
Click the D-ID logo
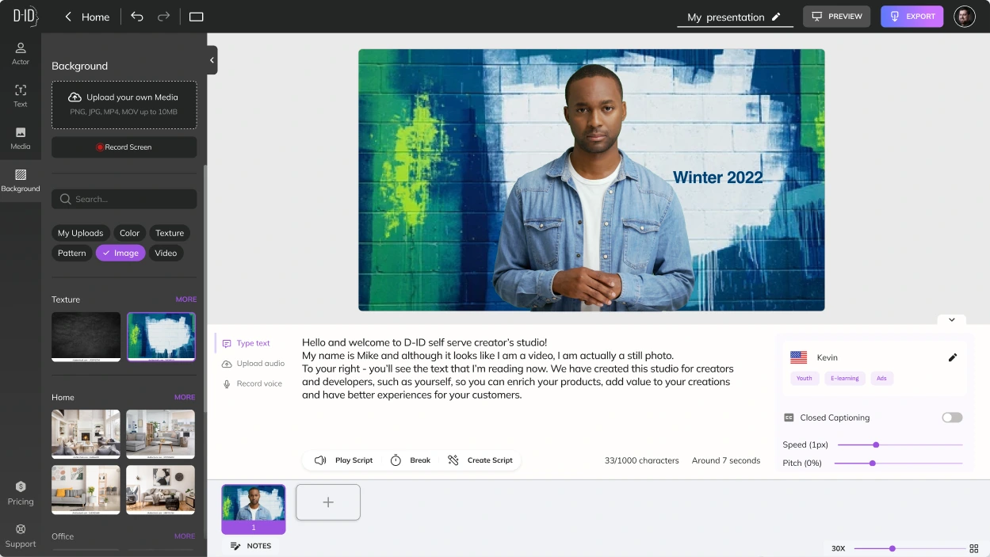25,16
